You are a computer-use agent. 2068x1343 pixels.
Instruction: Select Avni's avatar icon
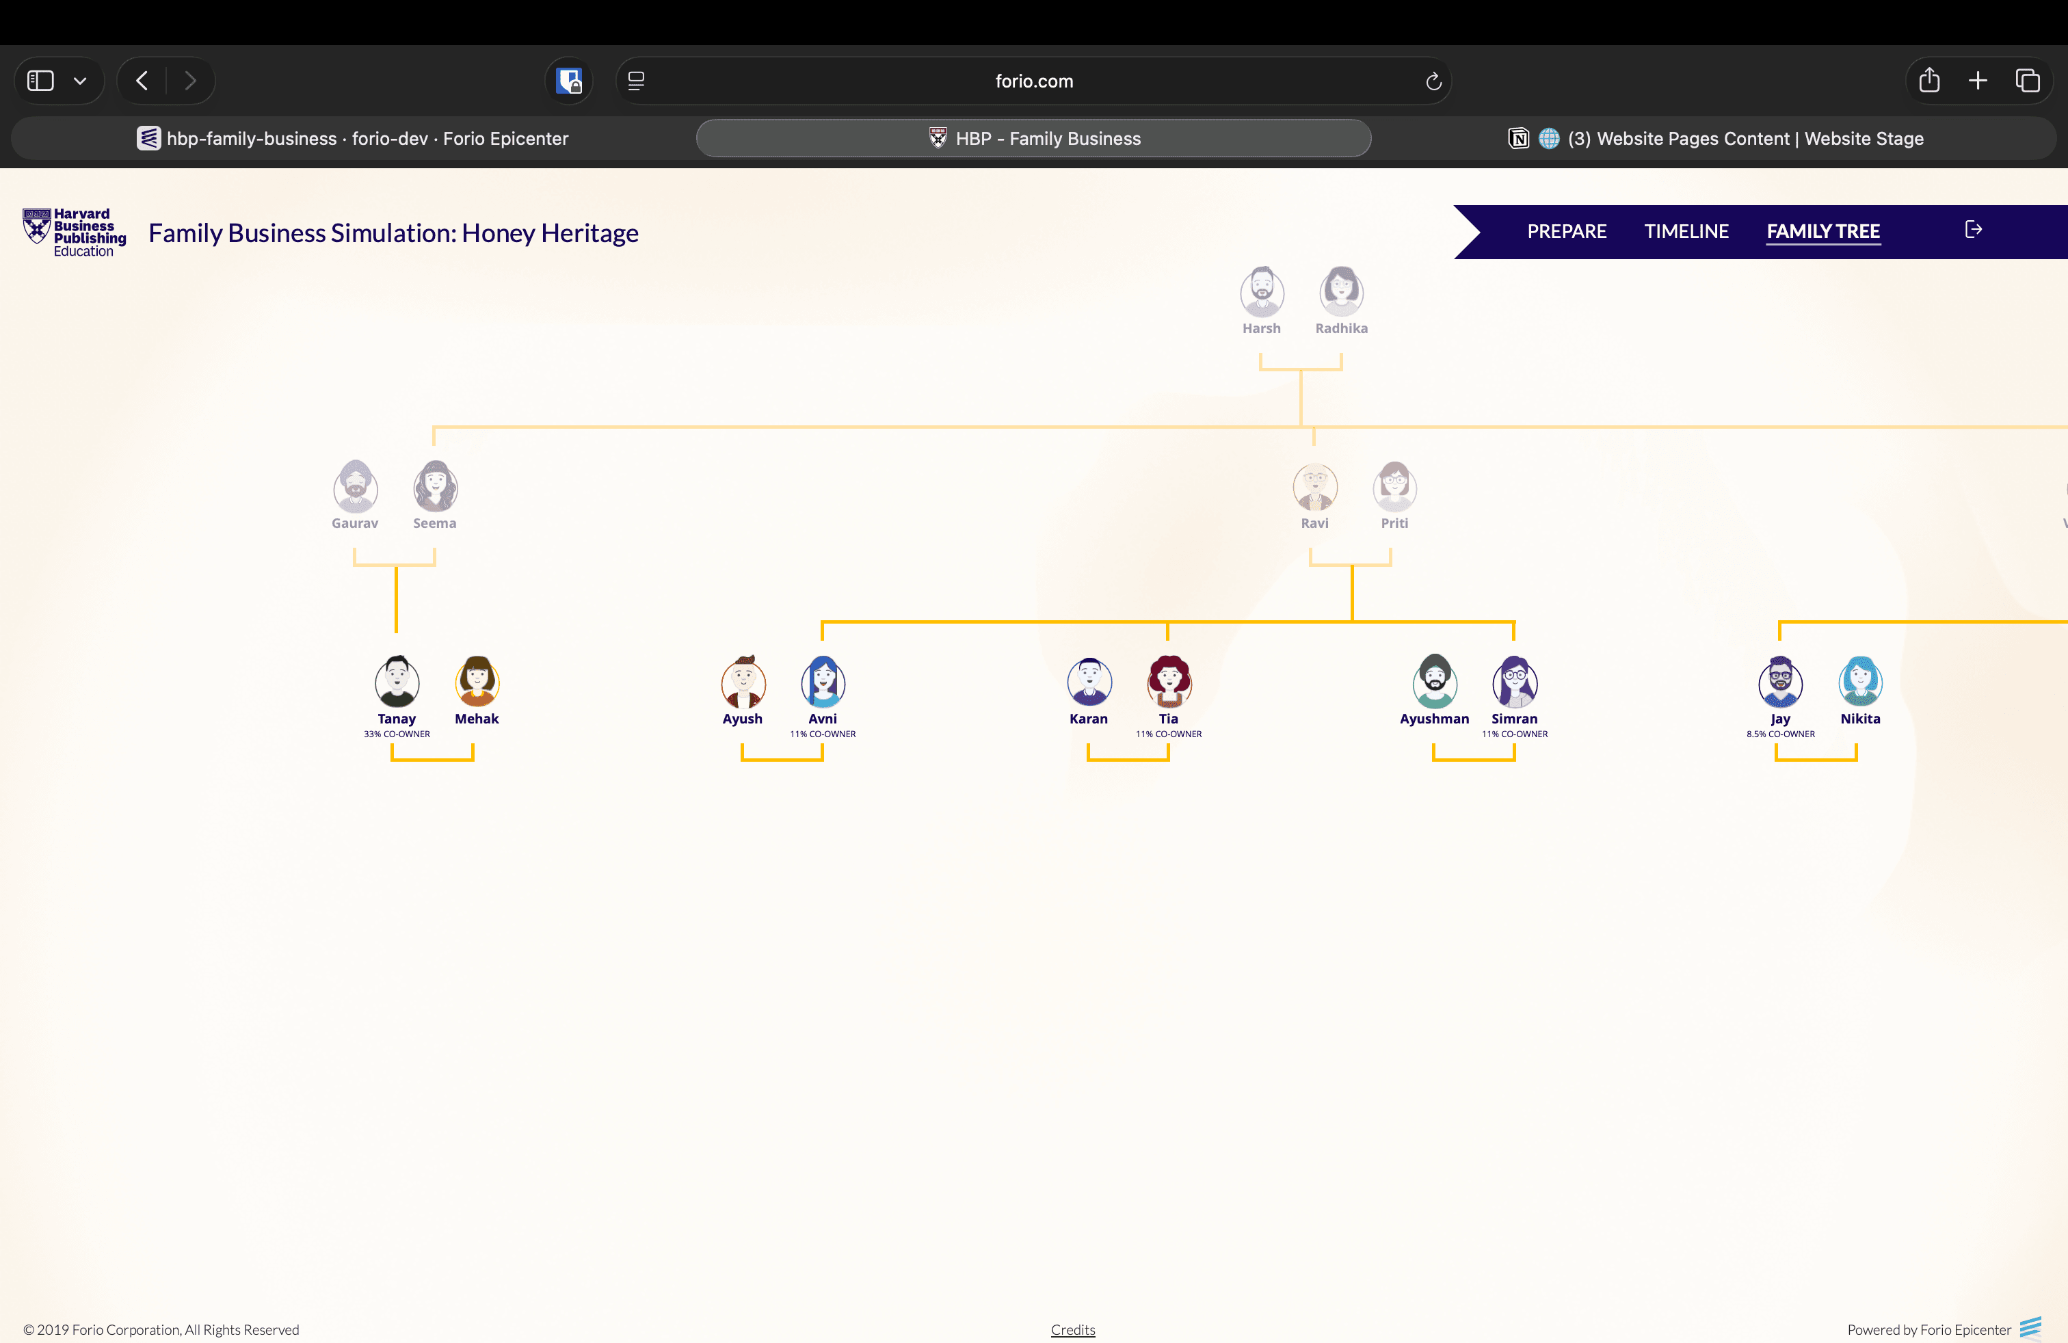click(x=822, y=682)
